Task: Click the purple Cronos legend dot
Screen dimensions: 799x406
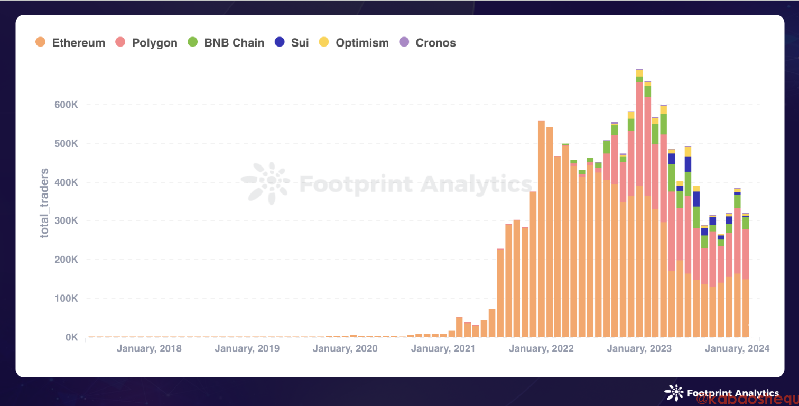Action: pos(404,42)
